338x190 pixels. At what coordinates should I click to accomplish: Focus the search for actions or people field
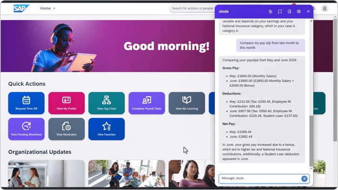[192, 8]
